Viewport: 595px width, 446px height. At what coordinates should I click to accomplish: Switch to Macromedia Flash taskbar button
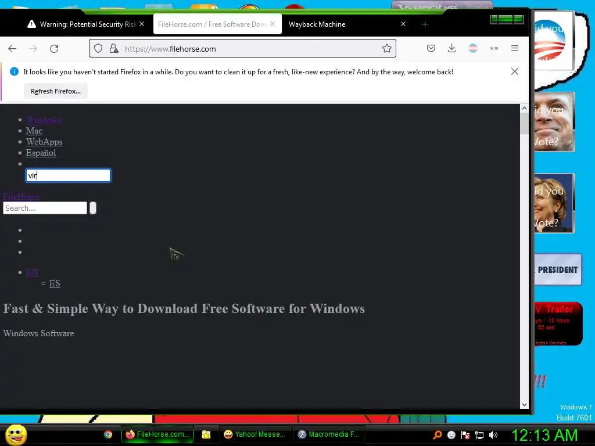point(329,434)
